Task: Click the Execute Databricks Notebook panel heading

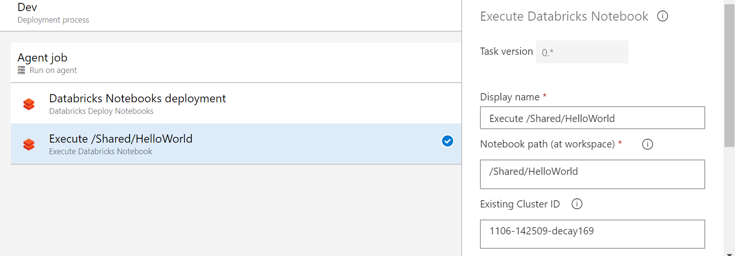Action: tap(564, 16)
